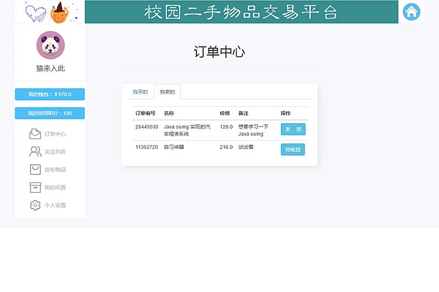The image size is (439, 292).
Task: Click the order center envelope icon
Action: [x=35, y=134]
